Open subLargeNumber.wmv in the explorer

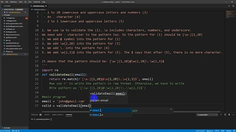14,49
